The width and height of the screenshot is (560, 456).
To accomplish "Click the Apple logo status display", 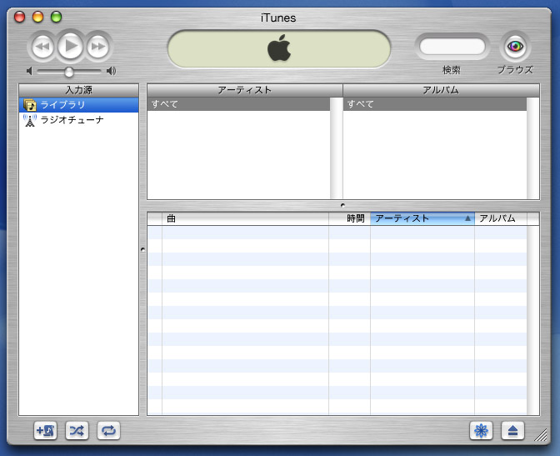I will coord(279,48).
